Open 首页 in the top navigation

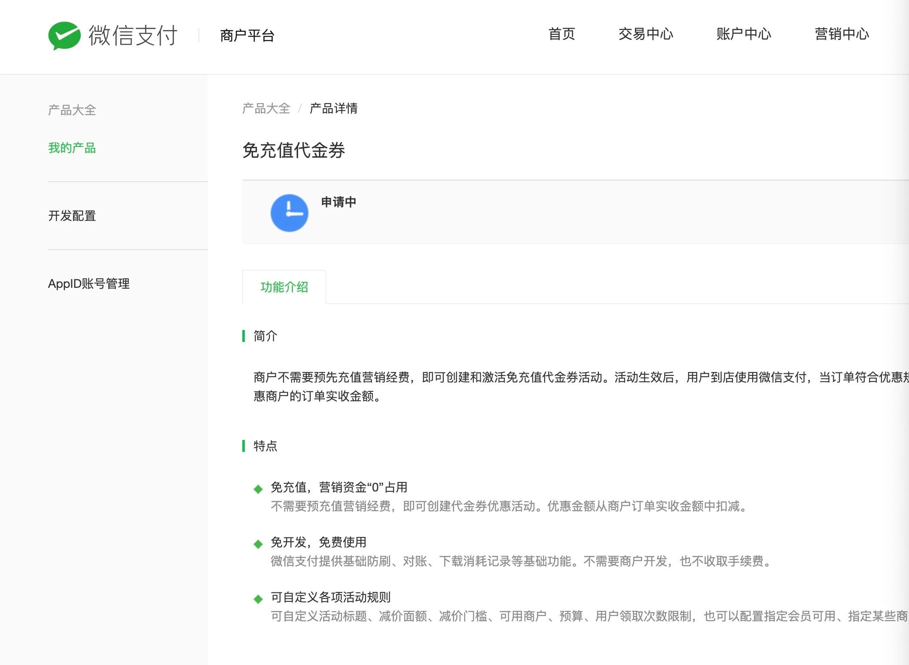(561, 34)
